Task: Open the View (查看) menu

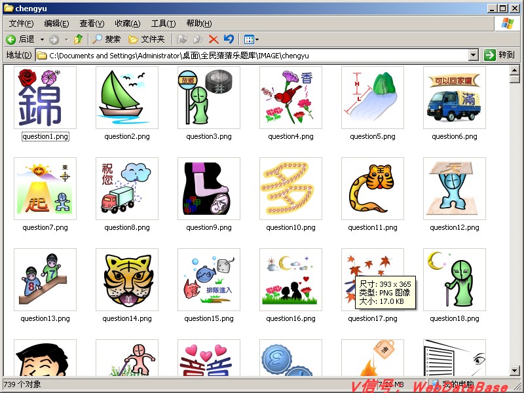Action: [92, 24]
